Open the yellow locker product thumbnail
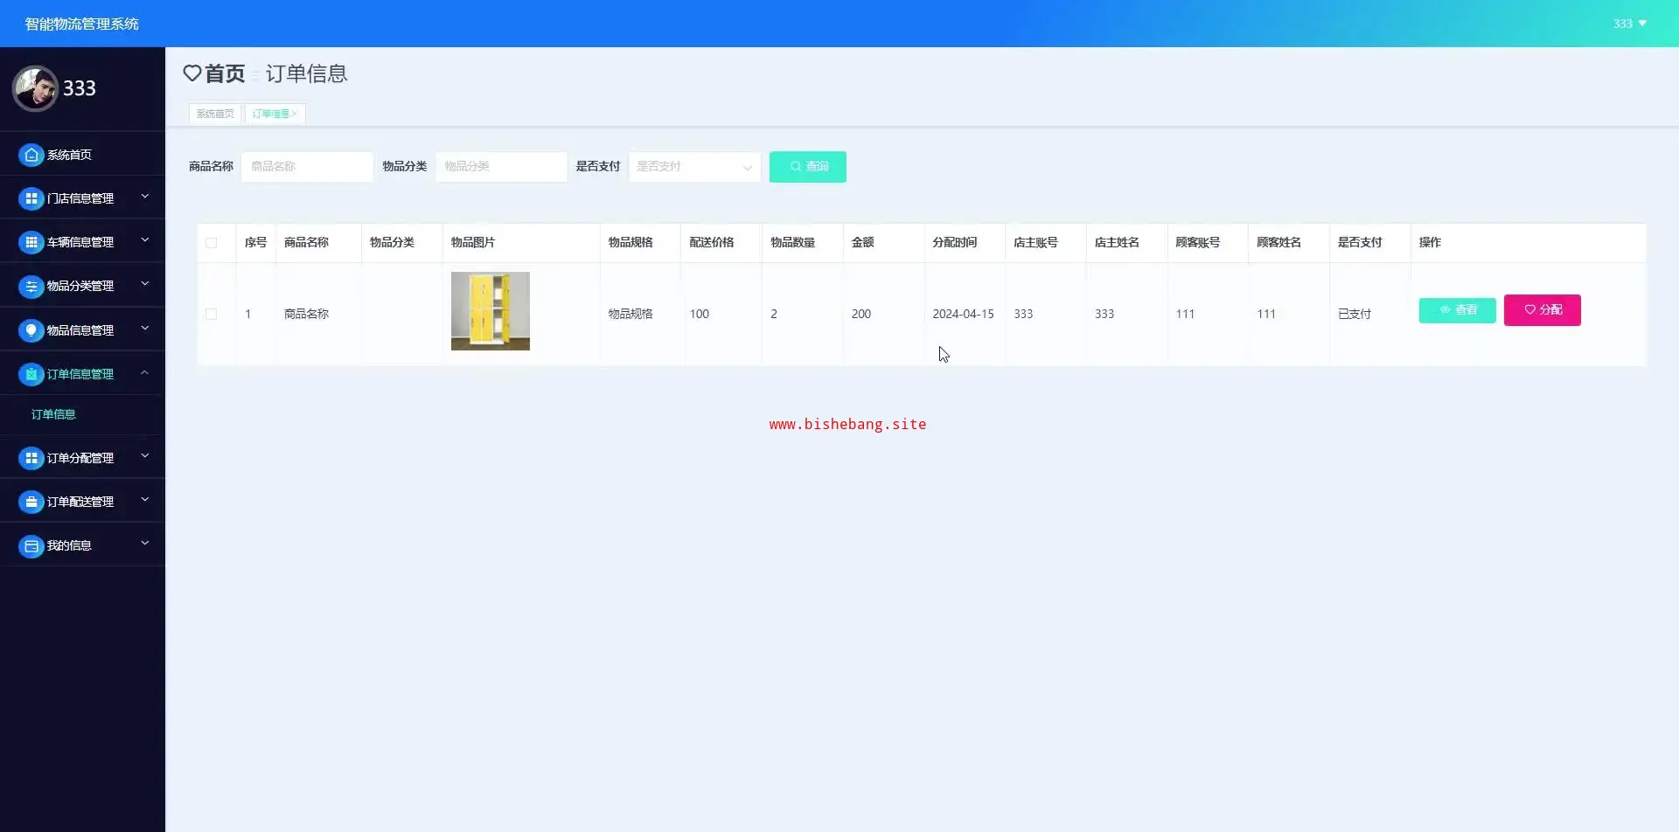 pyautogui.click(x=491, y=311)
